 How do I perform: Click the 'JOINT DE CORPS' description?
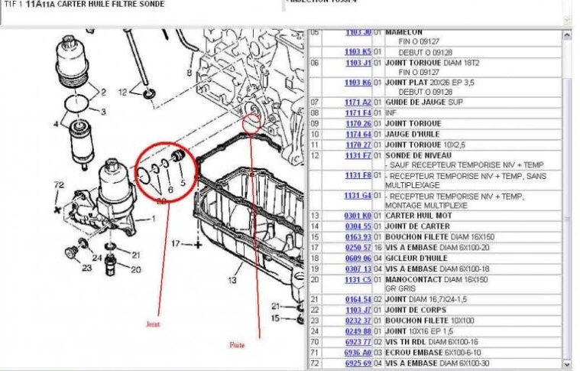point(416,310)
